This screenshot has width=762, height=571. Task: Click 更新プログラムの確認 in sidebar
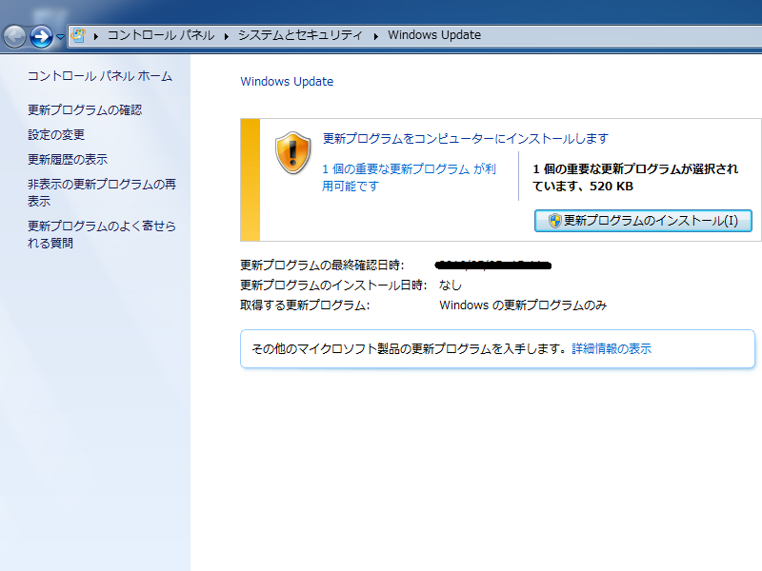pyautogui.click(x=85, y=110)
